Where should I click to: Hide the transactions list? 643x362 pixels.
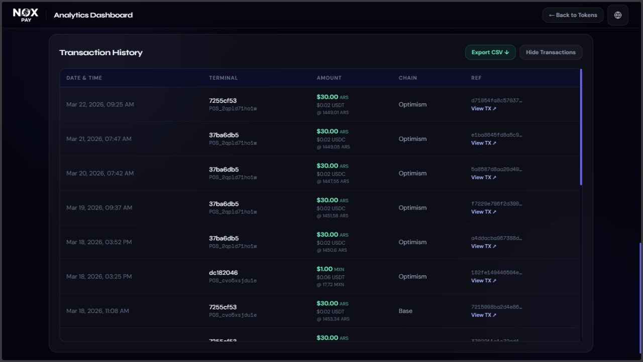point(551,52)
